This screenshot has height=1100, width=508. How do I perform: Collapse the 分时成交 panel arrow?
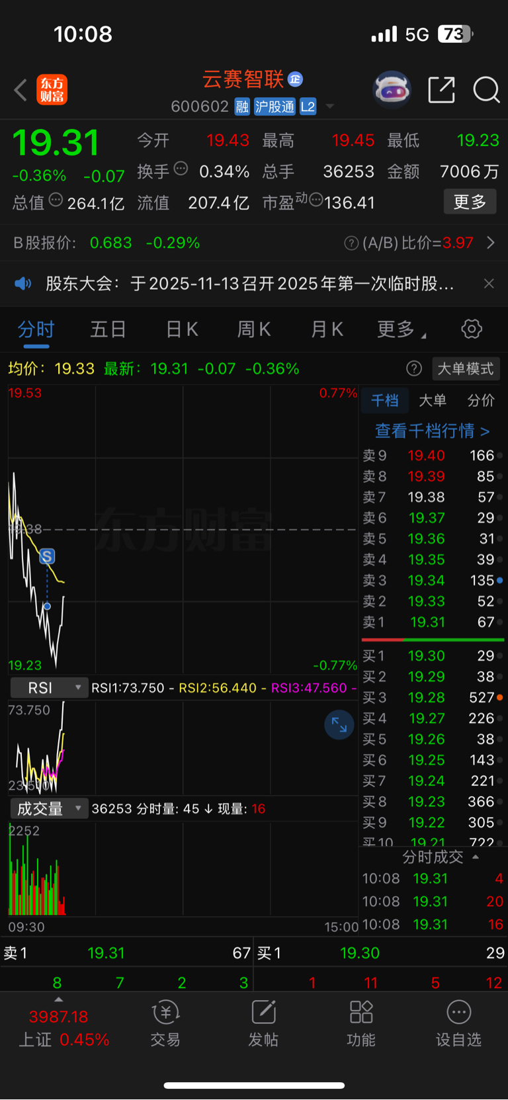coord(476,857)
